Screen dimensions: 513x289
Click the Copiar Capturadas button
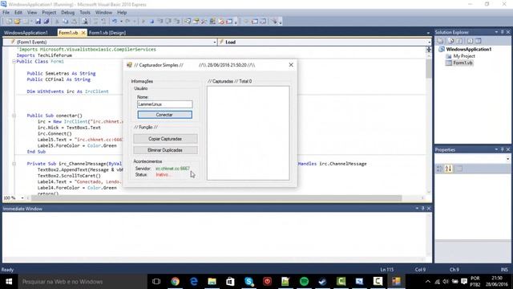coord(165,139)
